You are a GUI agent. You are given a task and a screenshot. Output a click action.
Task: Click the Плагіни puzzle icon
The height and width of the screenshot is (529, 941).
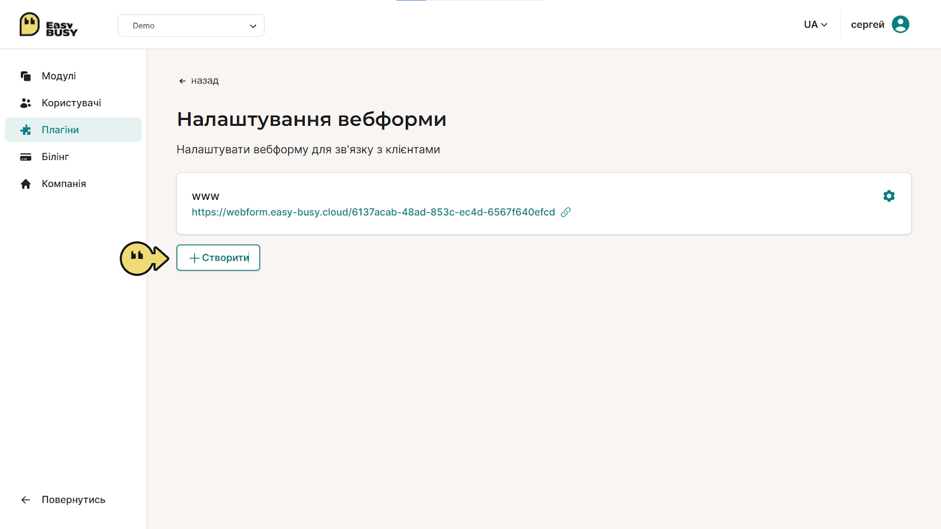pos(26,130)
